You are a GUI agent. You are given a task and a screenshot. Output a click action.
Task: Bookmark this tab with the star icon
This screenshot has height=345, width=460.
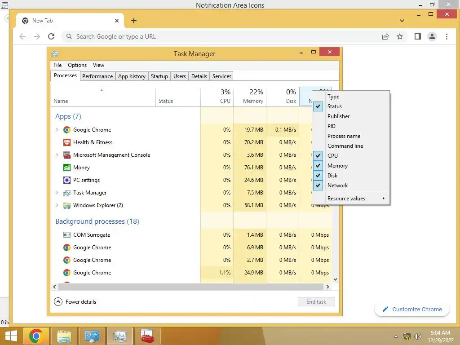(x=399, y=36)
